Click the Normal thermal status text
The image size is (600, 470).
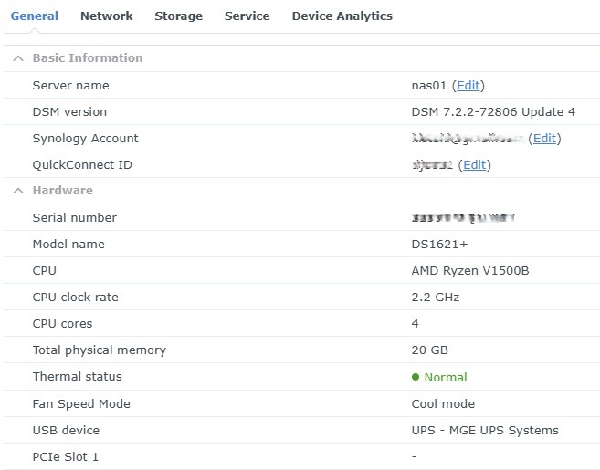pyautogui.click(x=445, y=377)
